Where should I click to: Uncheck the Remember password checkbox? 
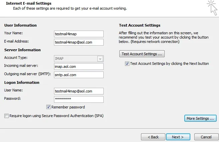pyautogui.click(x=48, y=107)
